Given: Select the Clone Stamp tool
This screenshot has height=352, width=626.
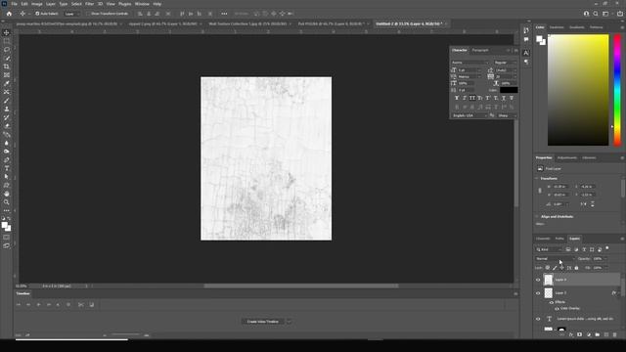Looking at the screenshot, I should click(7, 109).
